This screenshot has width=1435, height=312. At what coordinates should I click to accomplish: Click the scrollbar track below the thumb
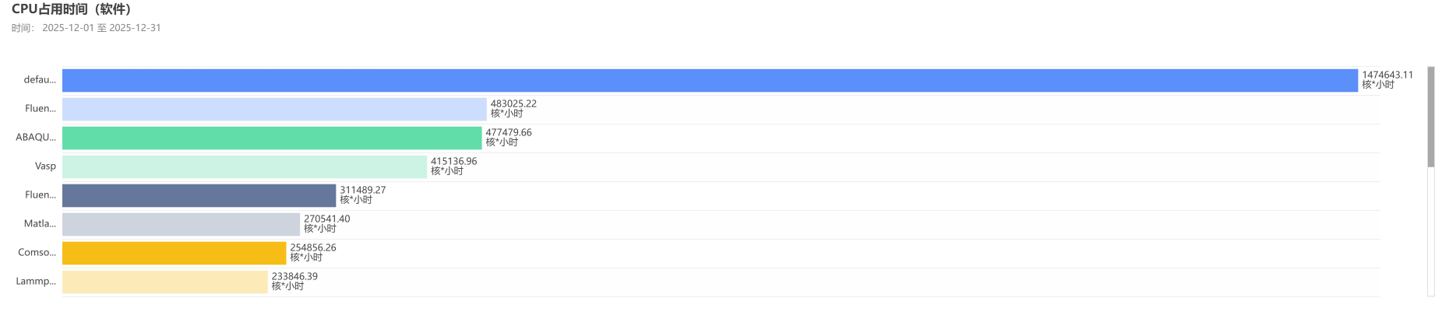[1430, 233]
